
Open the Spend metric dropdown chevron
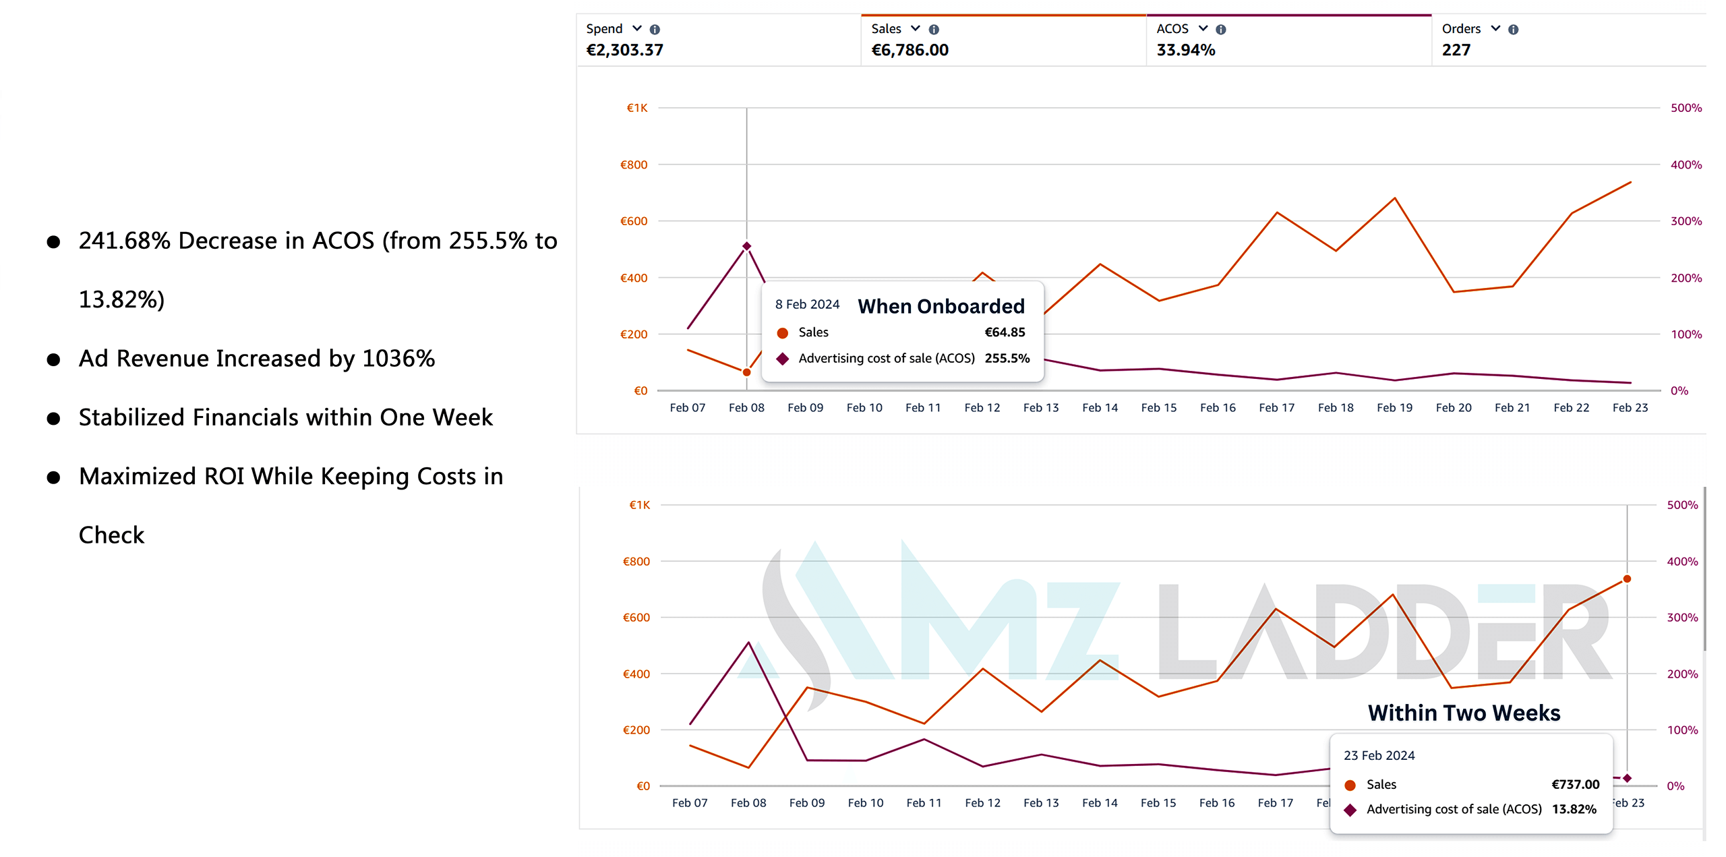(x=637, y=28)
